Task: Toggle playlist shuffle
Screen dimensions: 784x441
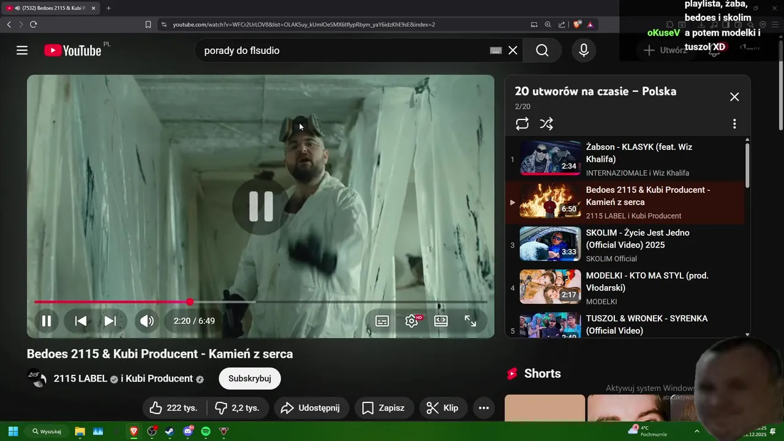Action: tap(546, 124)
